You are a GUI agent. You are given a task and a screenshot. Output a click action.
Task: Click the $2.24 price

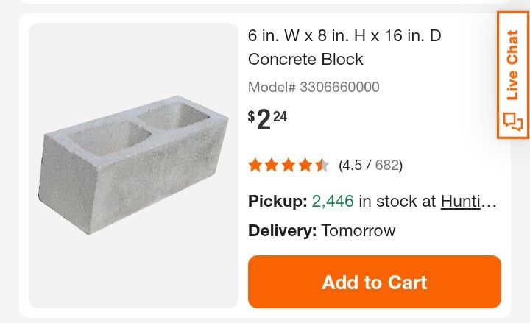tap(267, 119)
